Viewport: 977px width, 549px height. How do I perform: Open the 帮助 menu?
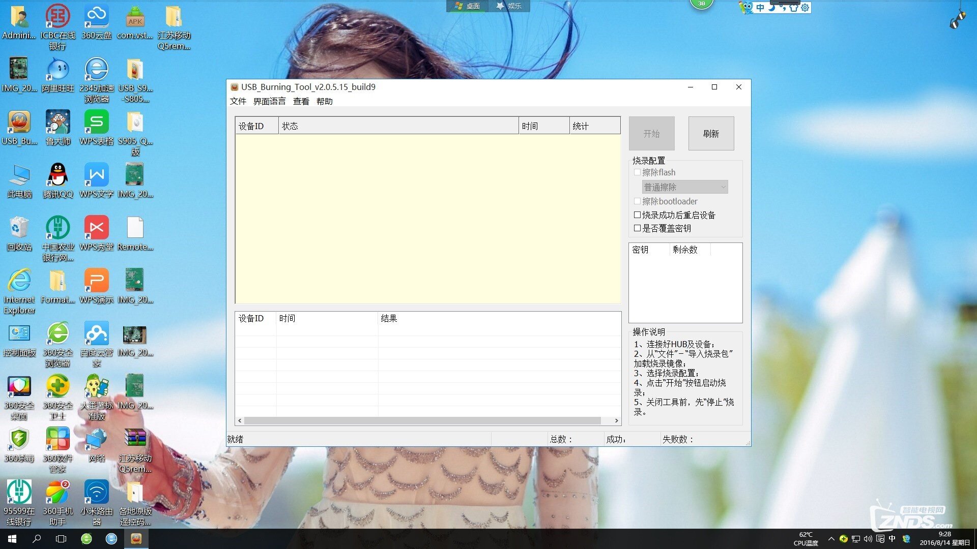click(324, 101)
